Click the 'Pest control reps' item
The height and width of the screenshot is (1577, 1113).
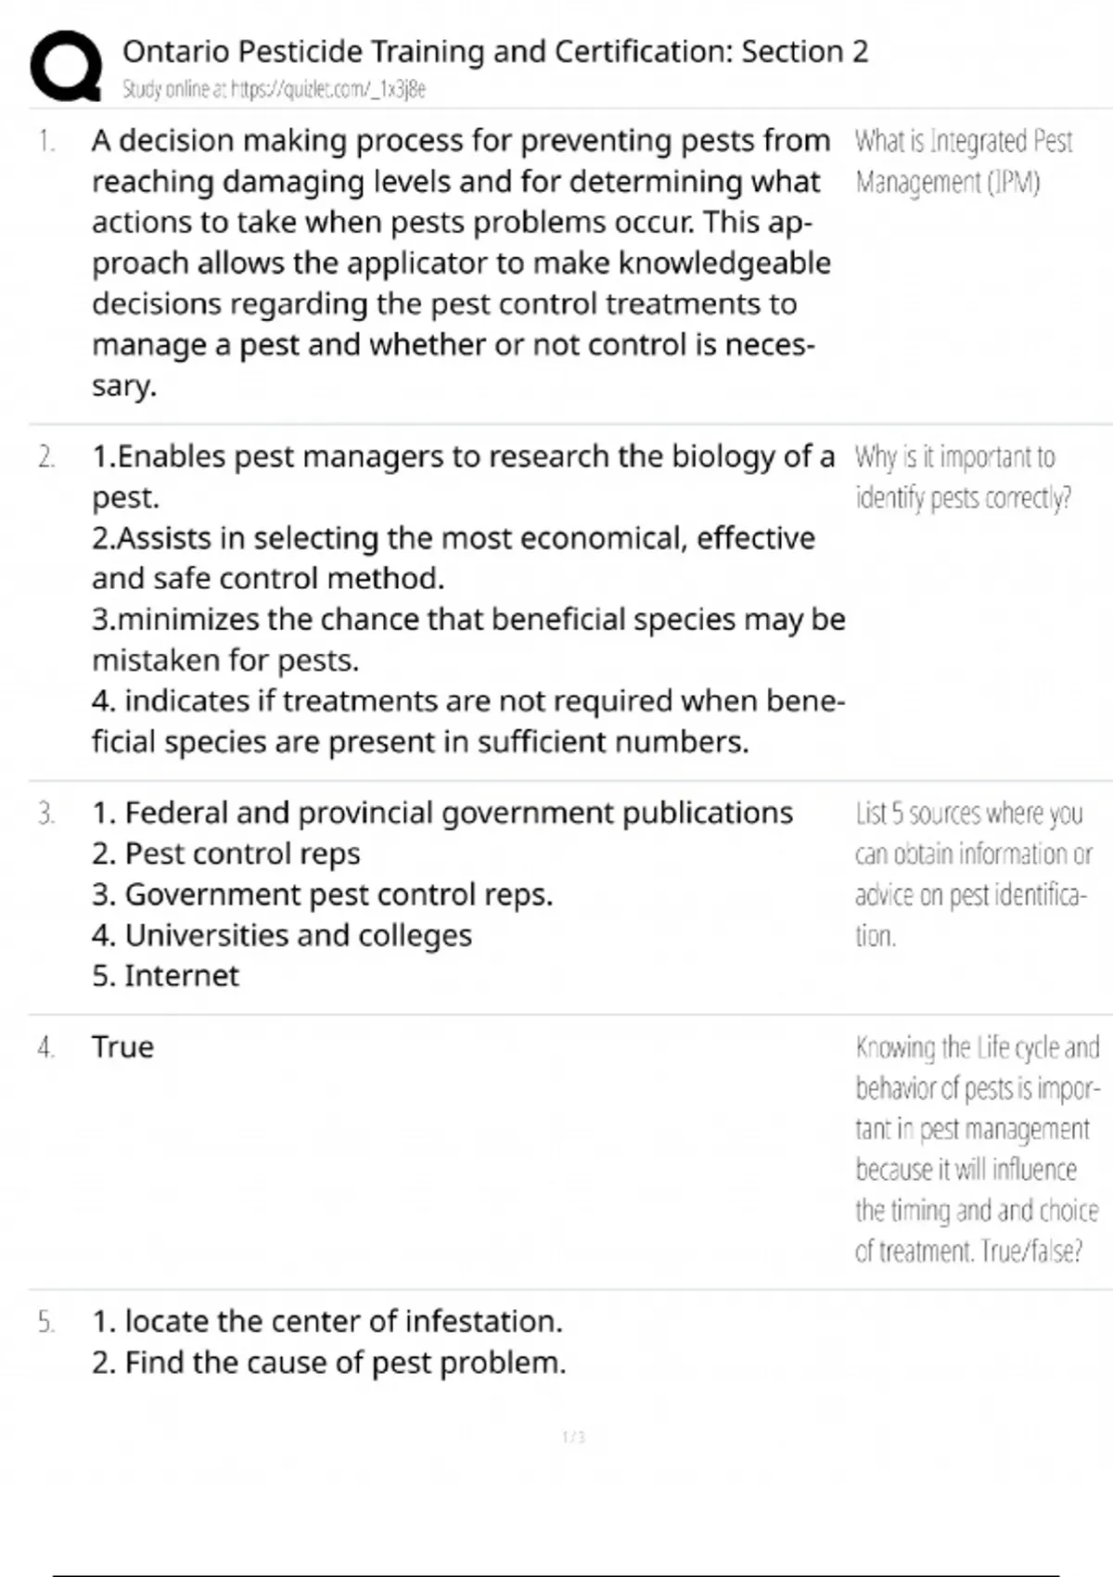[226, 853]
